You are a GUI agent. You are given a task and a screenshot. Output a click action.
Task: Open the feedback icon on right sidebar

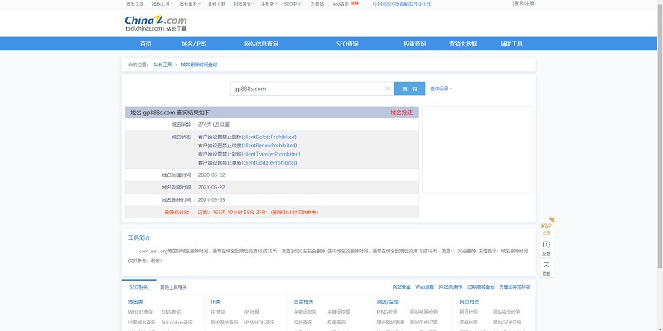coord(546,248)
